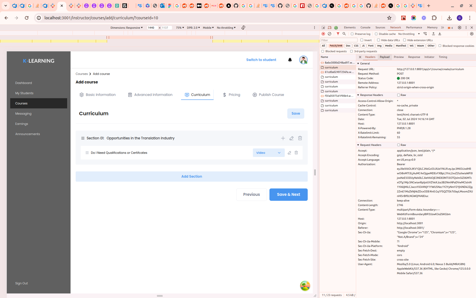Click the network Filter input field

339,40
